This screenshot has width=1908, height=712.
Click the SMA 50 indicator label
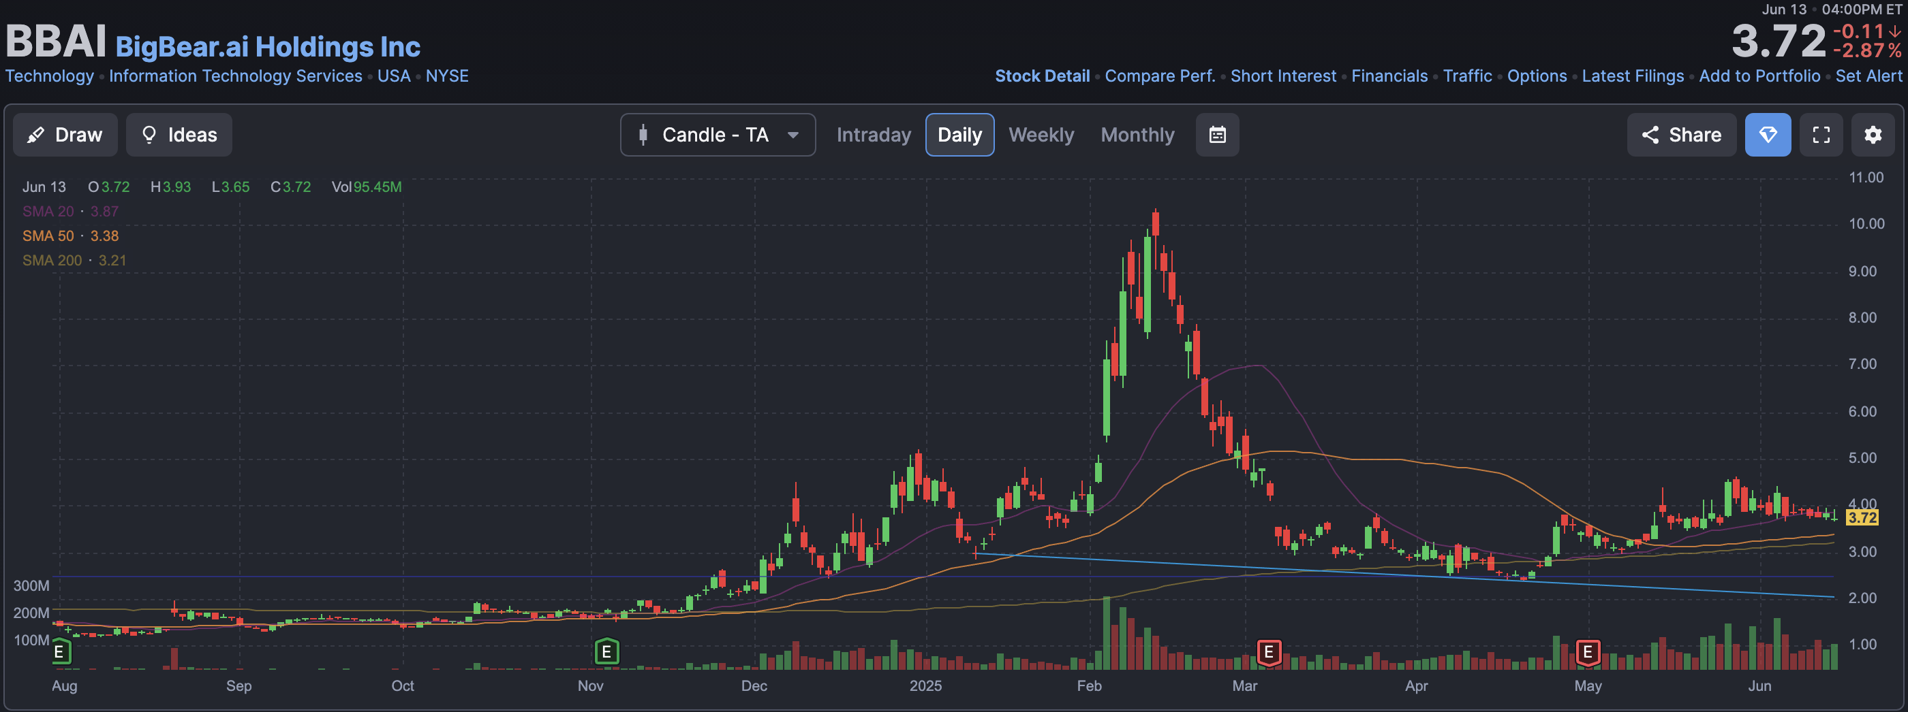(x=48, y=236)
